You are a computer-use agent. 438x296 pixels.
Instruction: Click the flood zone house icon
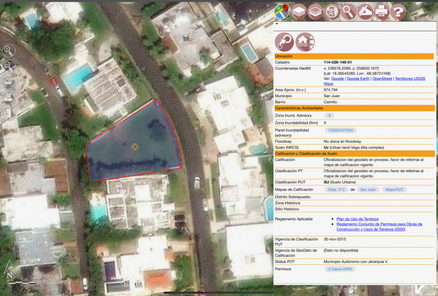305,41
